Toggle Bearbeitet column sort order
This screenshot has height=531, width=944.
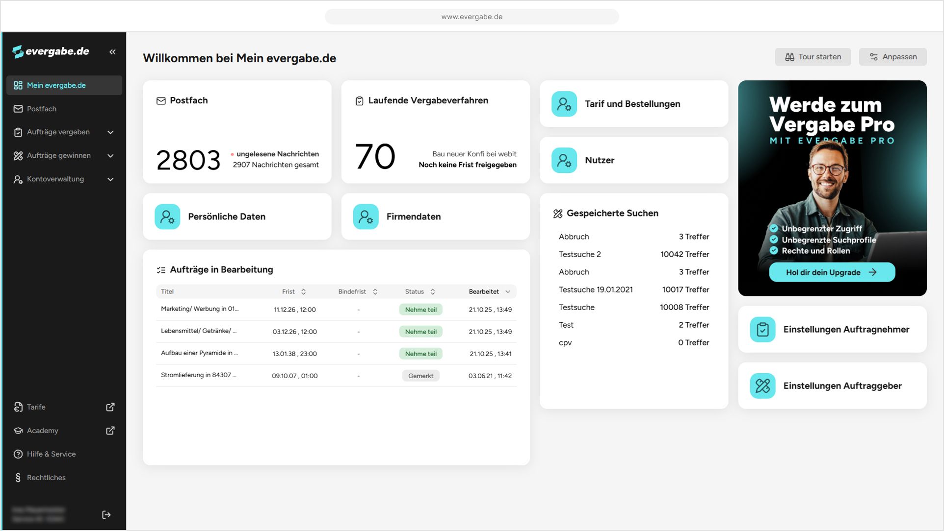(508, 291)
